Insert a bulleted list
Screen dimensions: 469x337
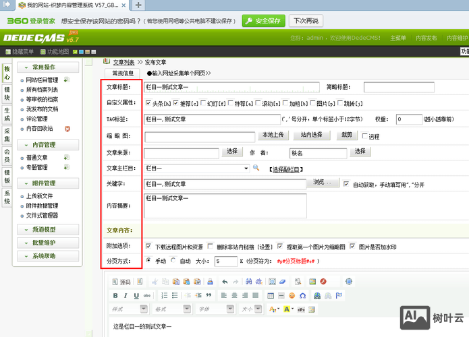pos(175,295)
